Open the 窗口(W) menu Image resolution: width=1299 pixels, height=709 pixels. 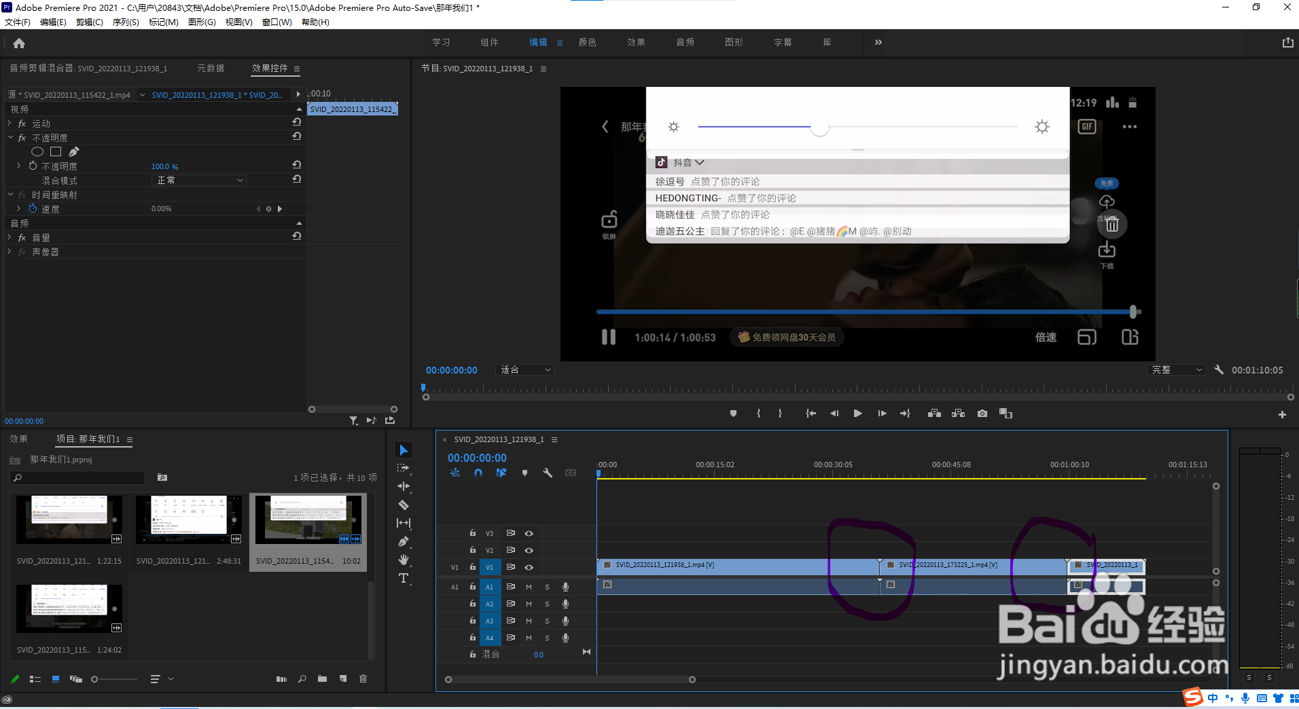tap(277, 22)
